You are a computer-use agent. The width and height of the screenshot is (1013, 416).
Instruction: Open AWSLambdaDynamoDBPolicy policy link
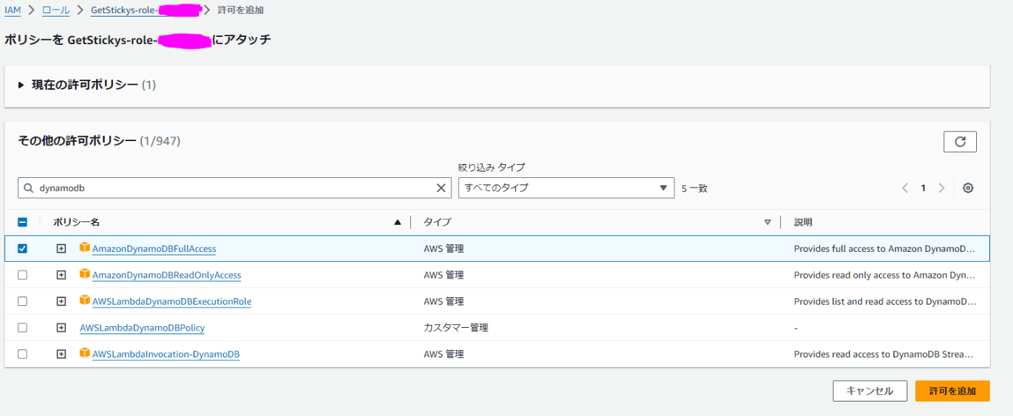point(142,328)
